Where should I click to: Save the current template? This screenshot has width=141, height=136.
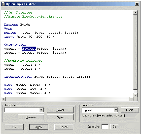click(60, 117)
